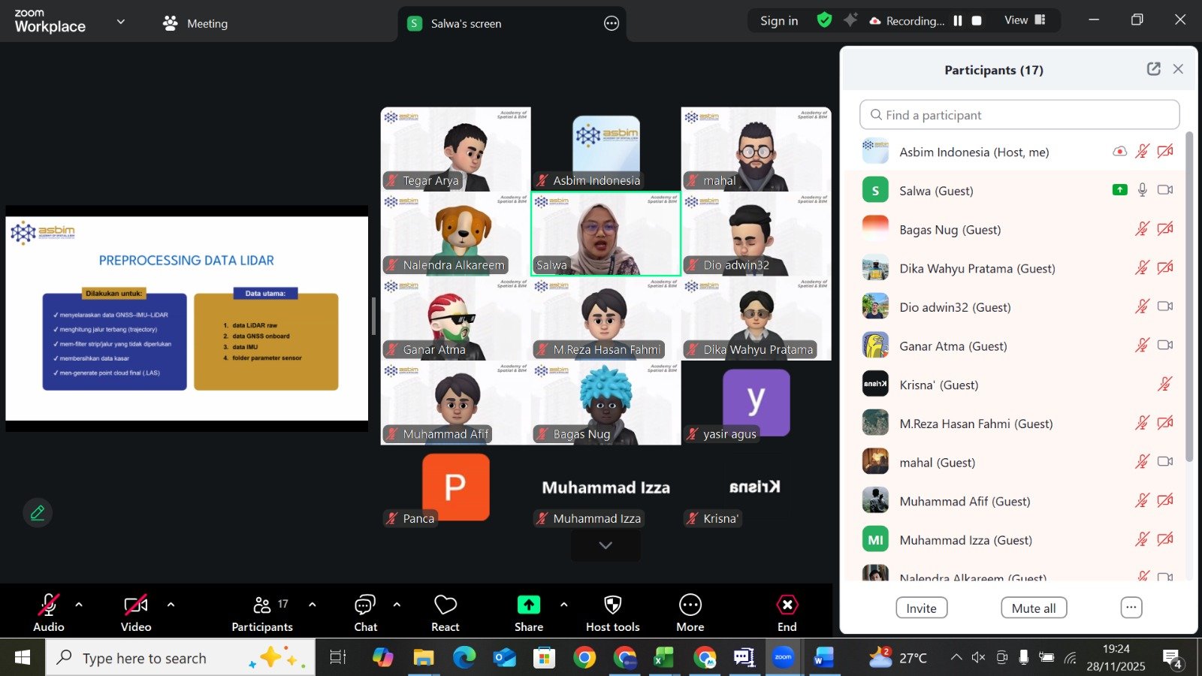Click the participants list scrollbar
Image resolution: width=1202 pixels, height=676 pixels.
pyautogui.click(x=1188, y=300)
